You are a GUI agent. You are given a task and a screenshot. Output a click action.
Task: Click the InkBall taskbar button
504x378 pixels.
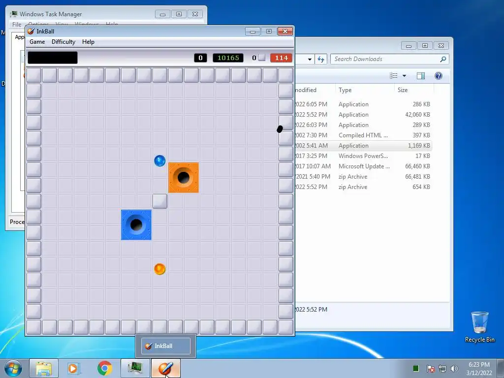(x=166, y=368)
